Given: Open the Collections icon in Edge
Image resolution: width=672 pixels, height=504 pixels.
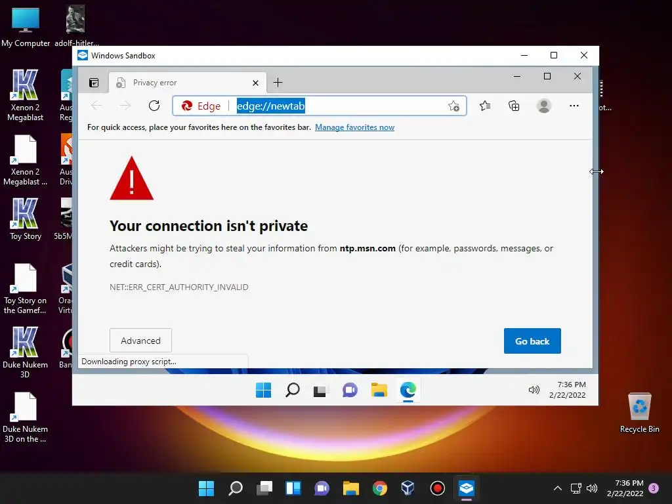Looking at the screenshot, I should point(514,106).
